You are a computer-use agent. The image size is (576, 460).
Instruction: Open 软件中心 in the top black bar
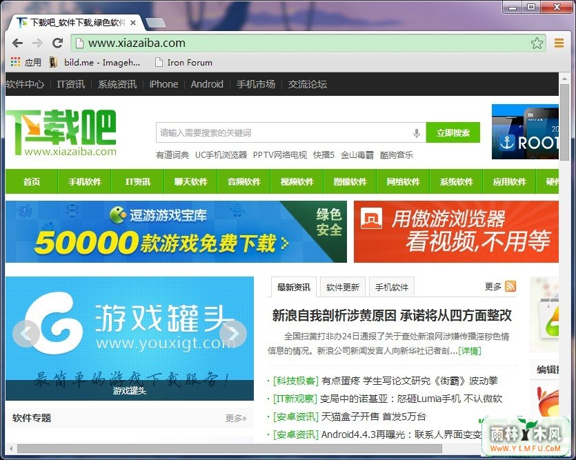25,84
